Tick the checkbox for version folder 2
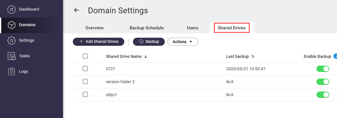 pyautogui.click(x=85, y=82)
